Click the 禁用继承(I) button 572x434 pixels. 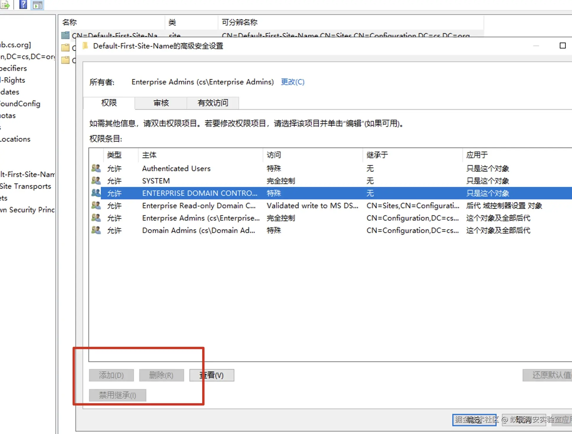117,395
